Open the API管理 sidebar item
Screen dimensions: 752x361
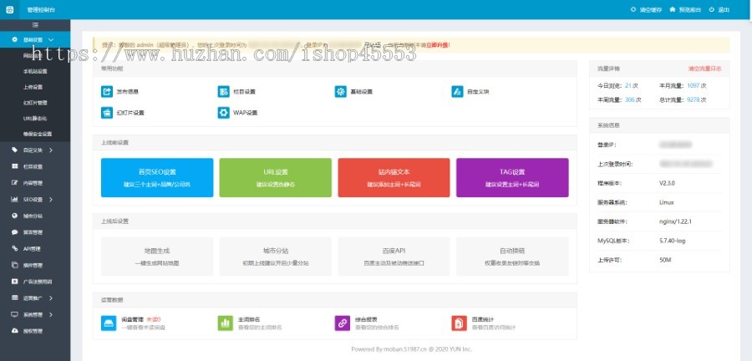click(35, 248)
